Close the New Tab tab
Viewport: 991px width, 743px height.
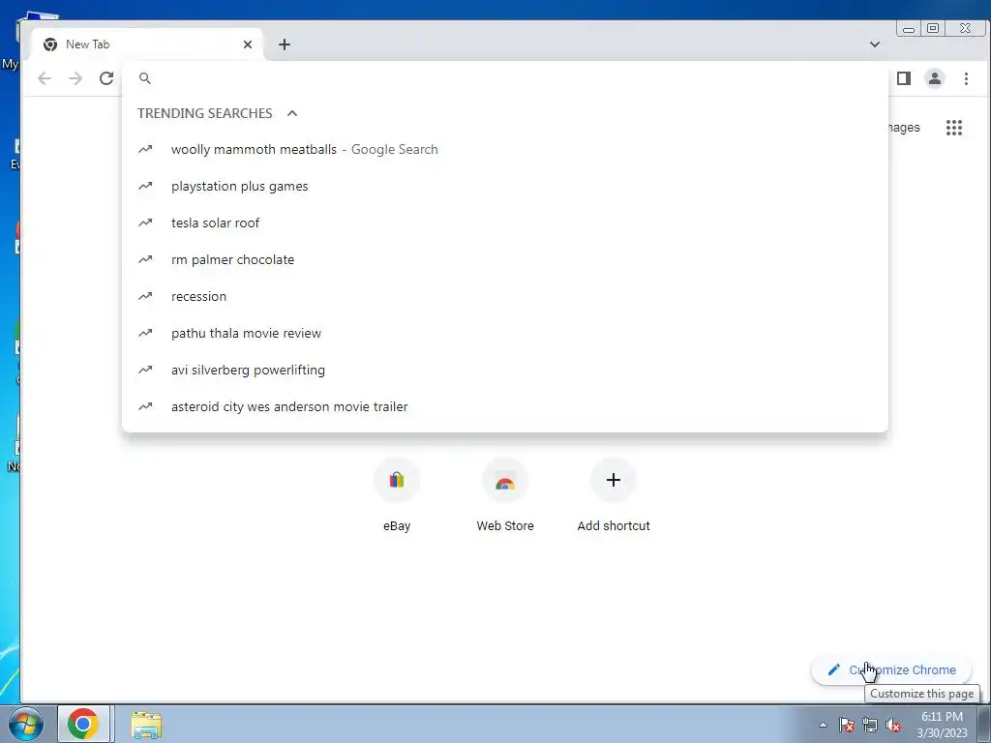click(248, 45)
